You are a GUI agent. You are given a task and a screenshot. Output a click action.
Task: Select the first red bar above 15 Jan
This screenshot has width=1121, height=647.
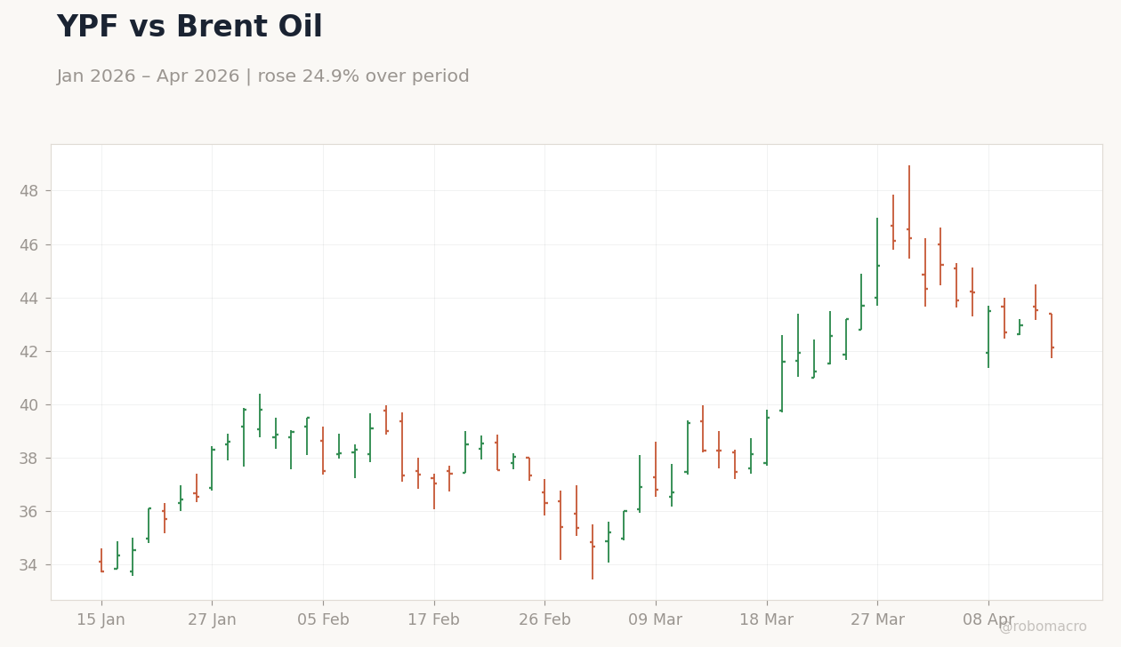101,561
